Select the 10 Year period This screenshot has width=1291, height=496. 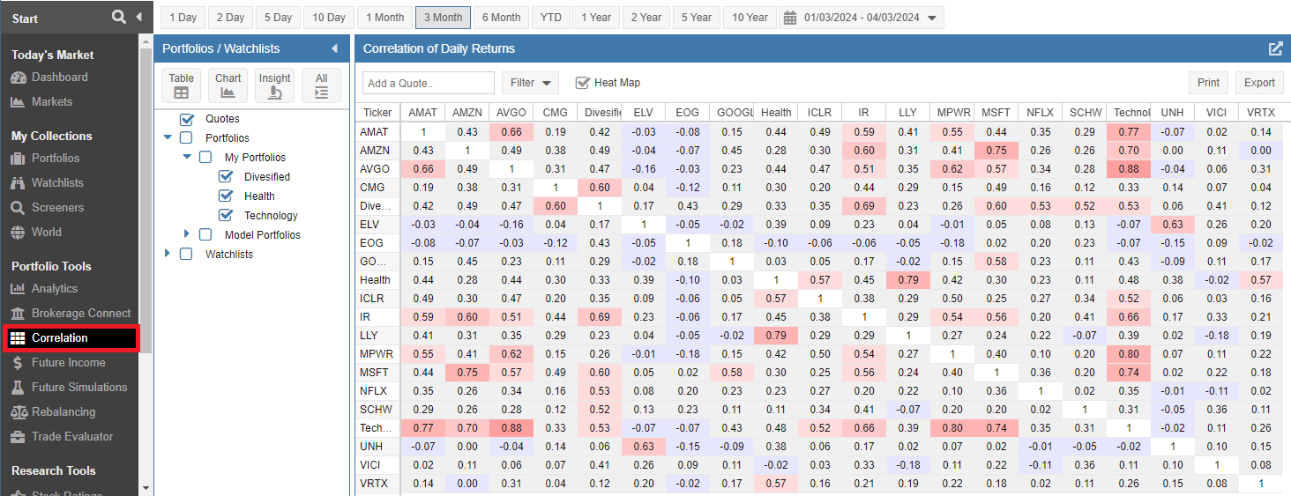click(x=750, y=18)
